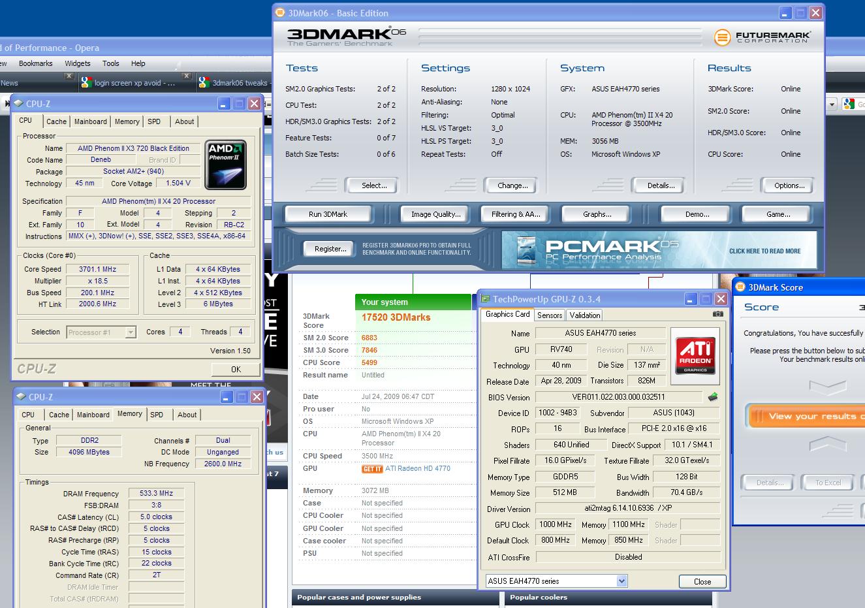Image resolution: width=865 pixels, height=608 pixels.
Task: Click the GPU-Z title bar icon
Action: click(485, 299)
